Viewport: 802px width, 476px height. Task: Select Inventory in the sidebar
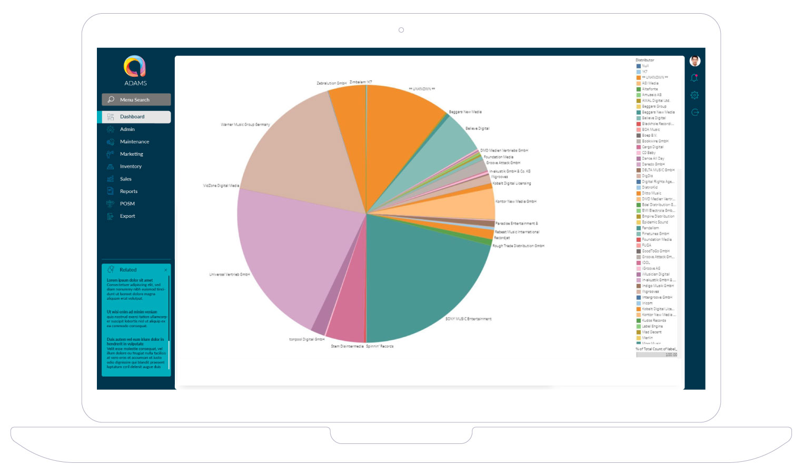pos(131,166)
